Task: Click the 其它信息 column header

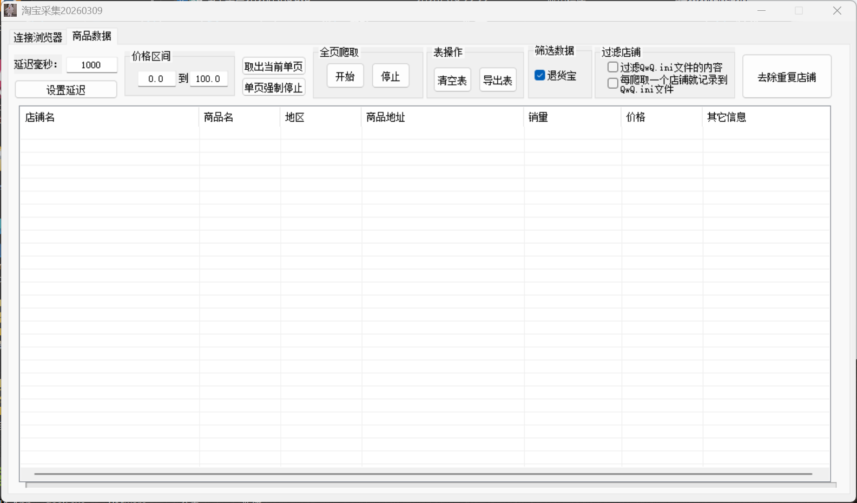Action: (766, 117)
